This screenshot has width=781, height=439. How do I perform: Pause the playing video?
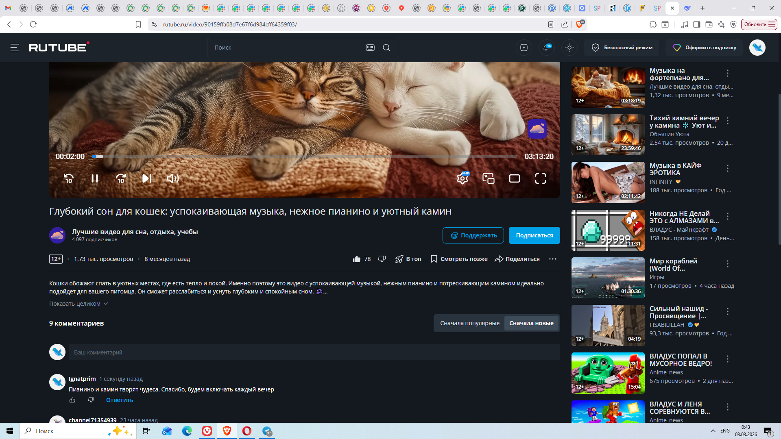click(94, 178)
